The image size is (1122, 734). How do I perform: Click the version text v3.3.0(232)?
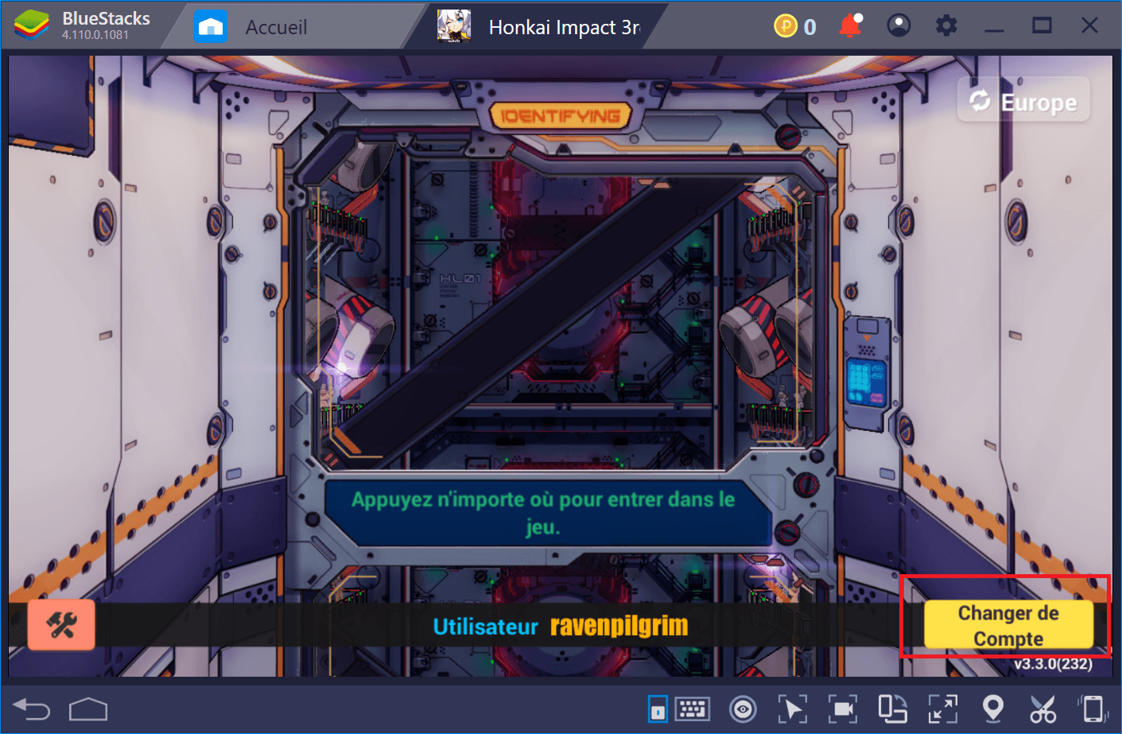click(1053, 663)
